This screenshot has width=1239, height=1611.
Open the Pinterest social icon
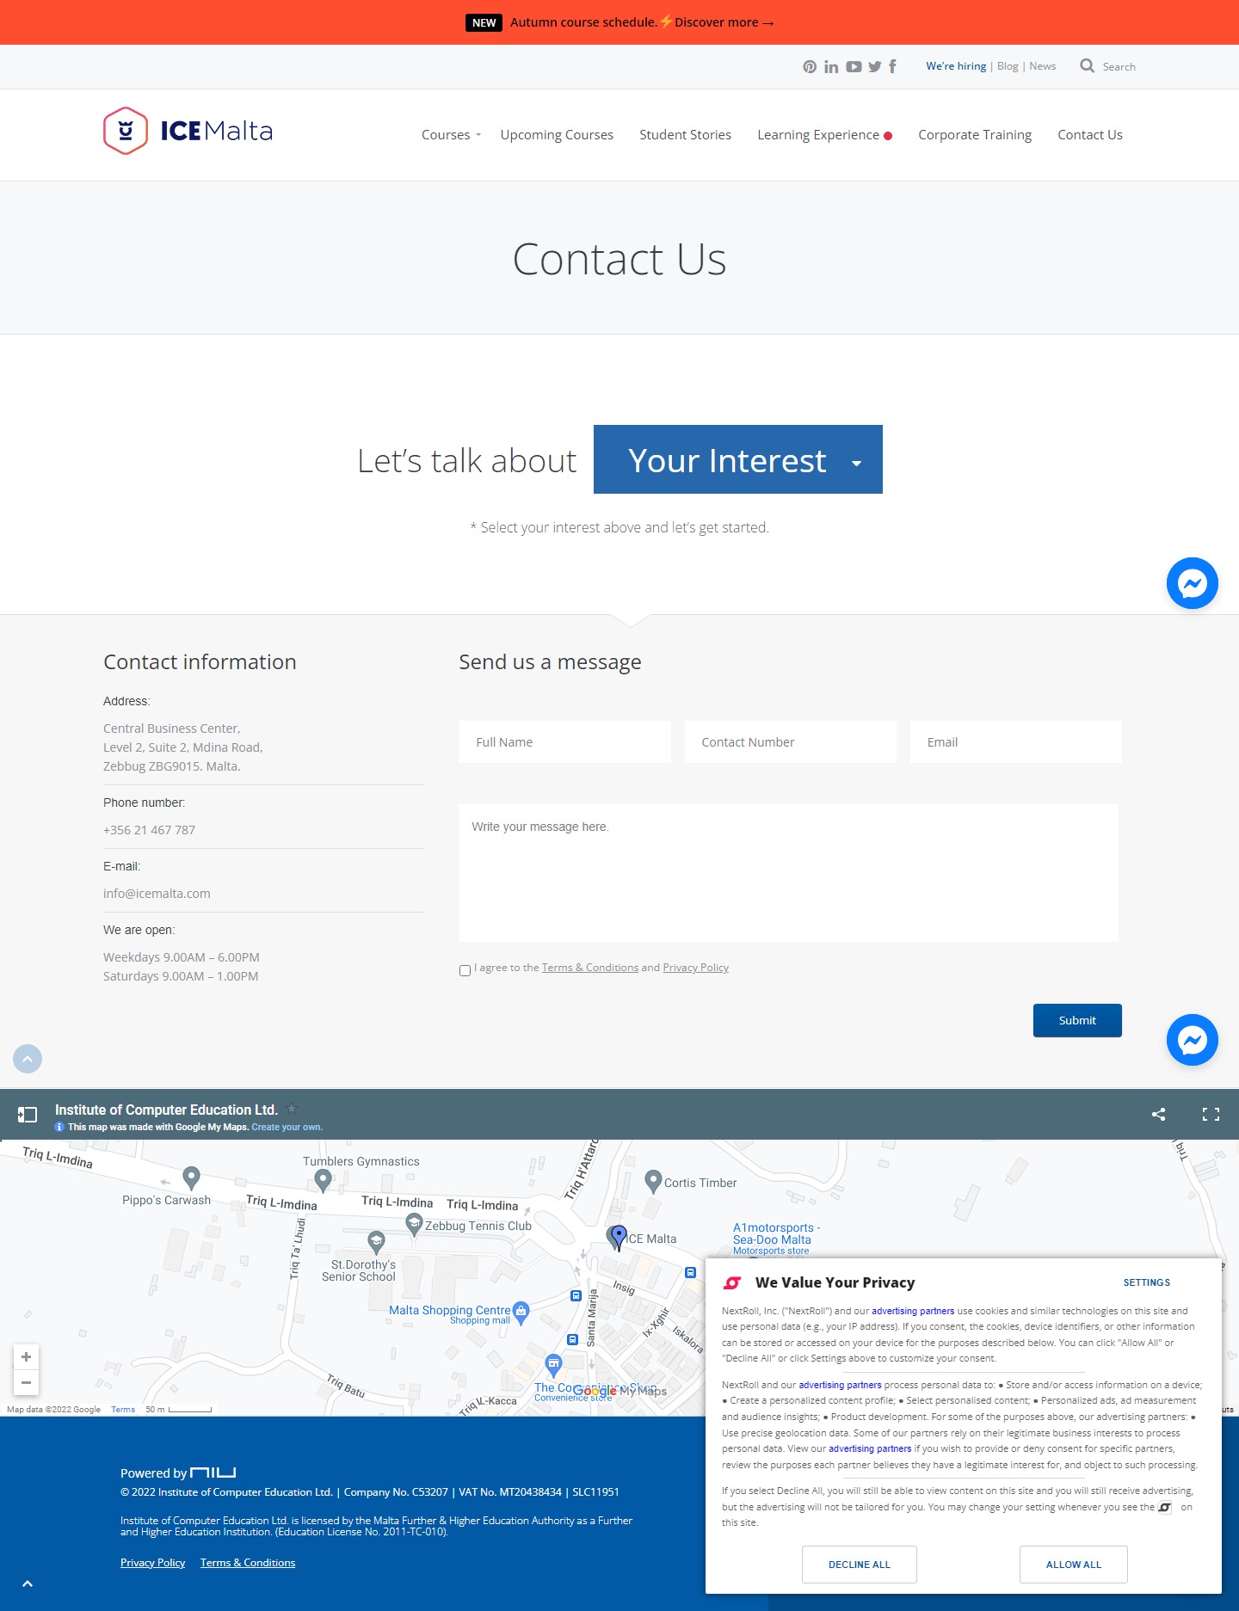tap(810, 67)
